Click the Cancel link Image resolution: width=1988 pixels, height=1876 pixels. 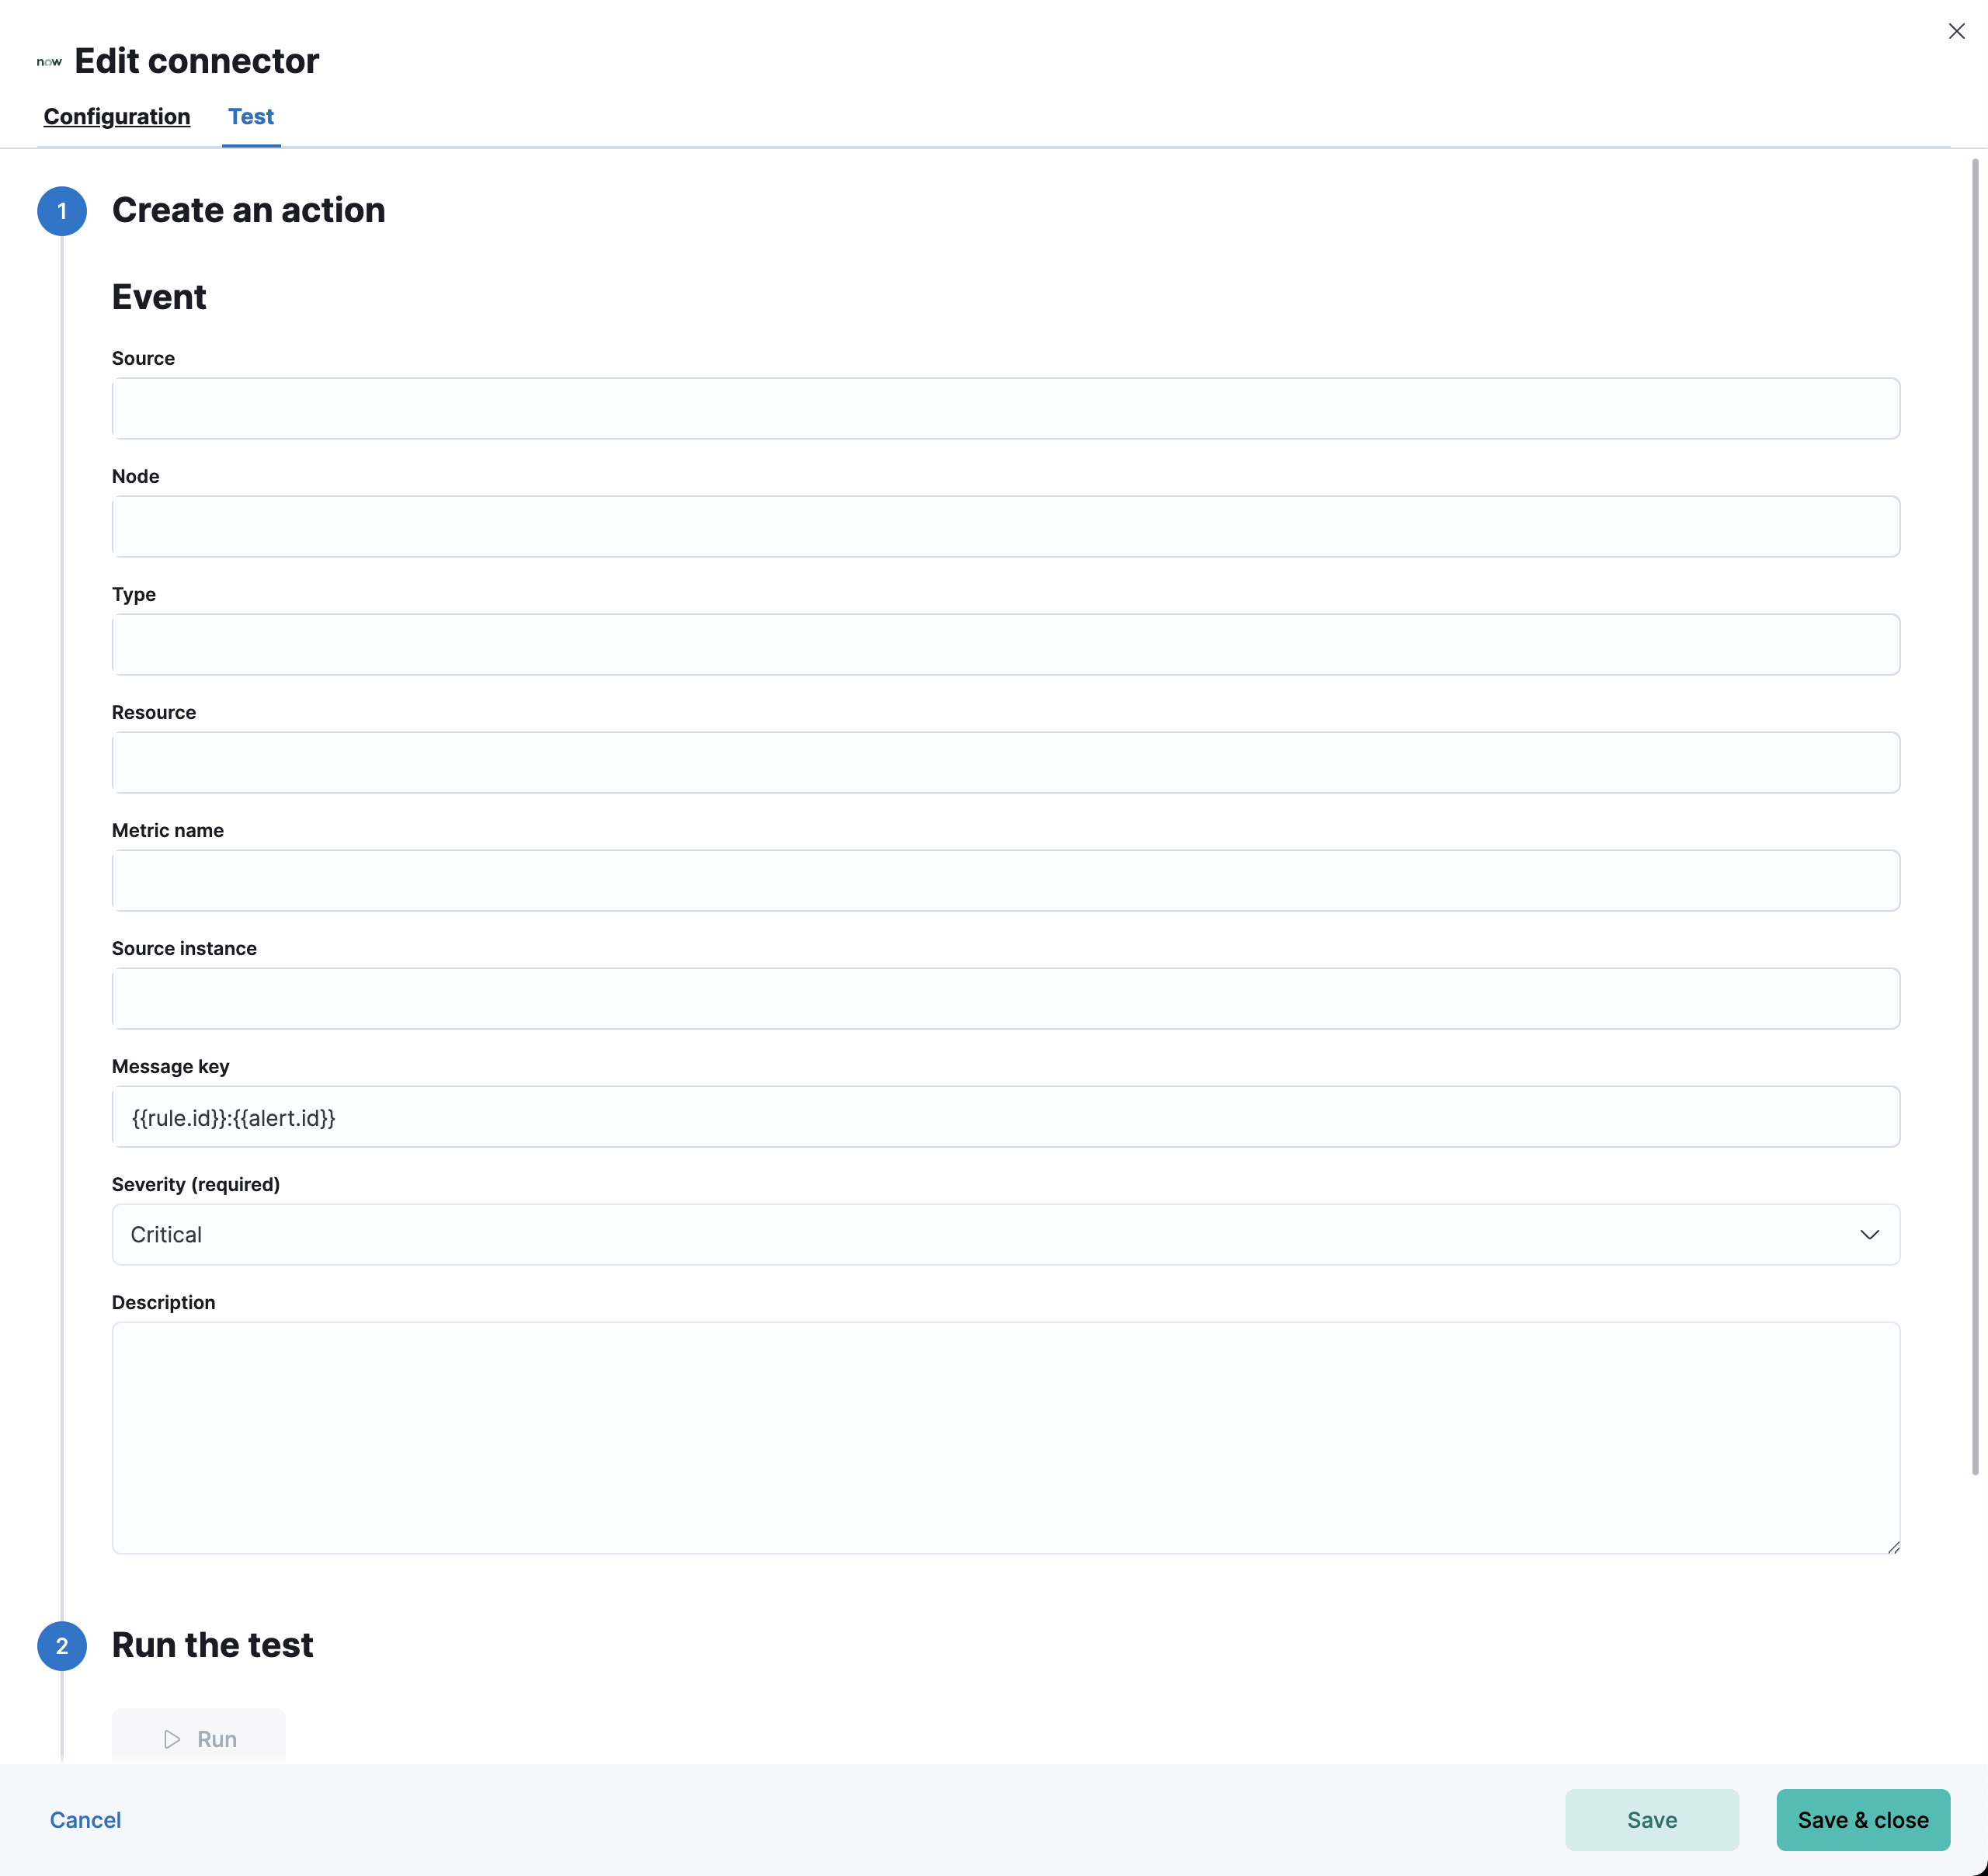tap(84, 1819)
